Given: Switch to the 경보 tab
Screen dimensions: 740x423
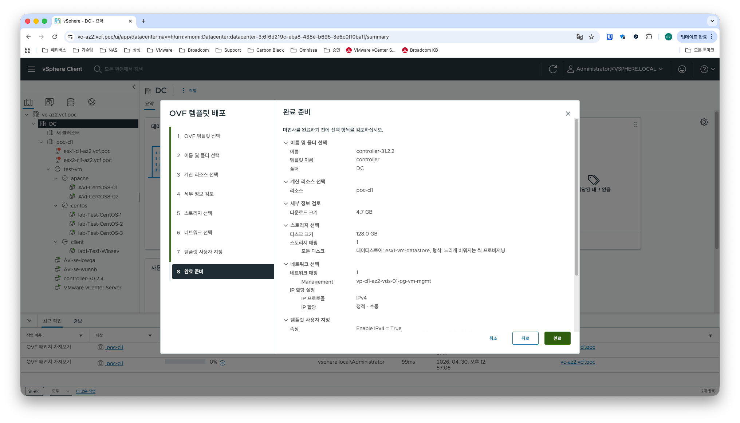Looking at the screenshot, I should (78, 321).
